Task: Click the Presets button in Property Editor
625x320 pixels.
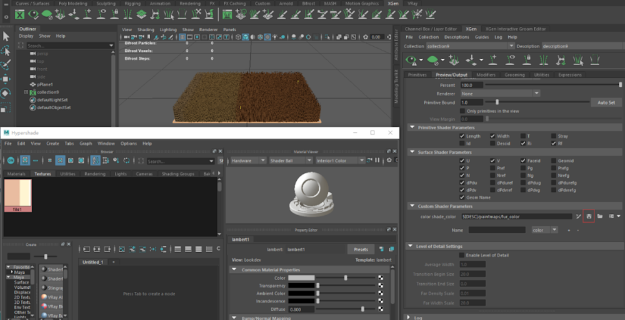Action: (x=361, y=249)
